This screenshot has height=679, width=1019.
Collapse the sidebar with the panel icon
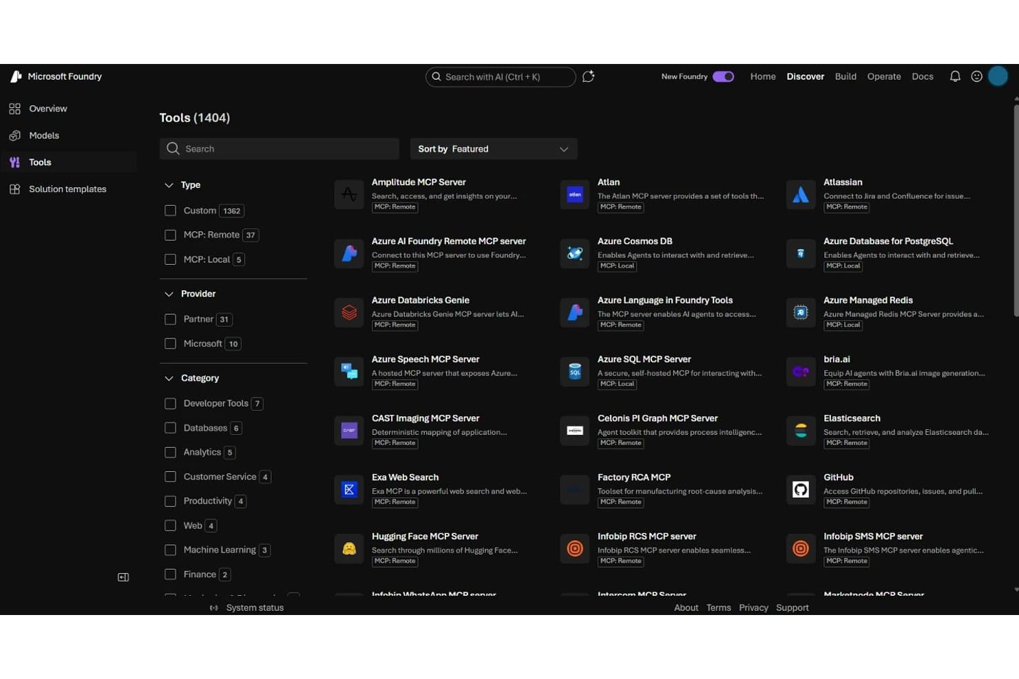123,577
